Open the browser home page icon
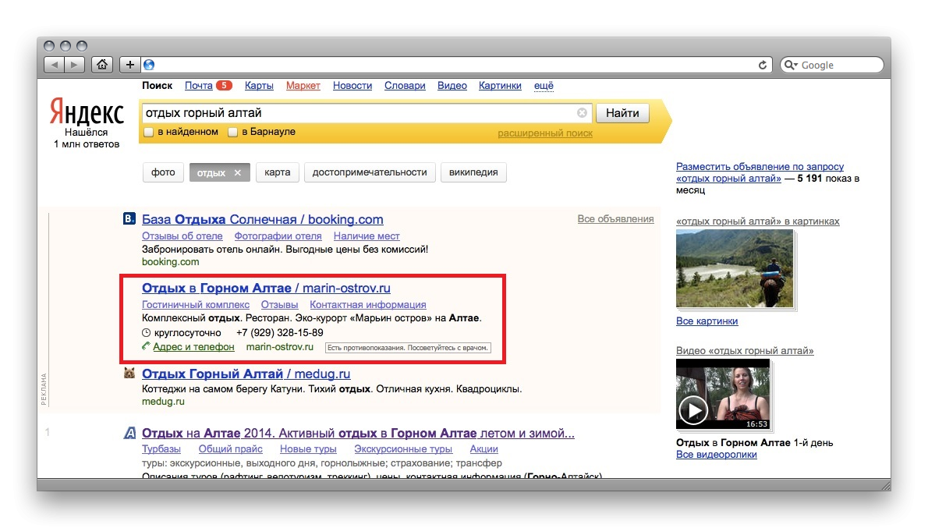The width and height of the screenshot is (928, 528). [102, 65]
